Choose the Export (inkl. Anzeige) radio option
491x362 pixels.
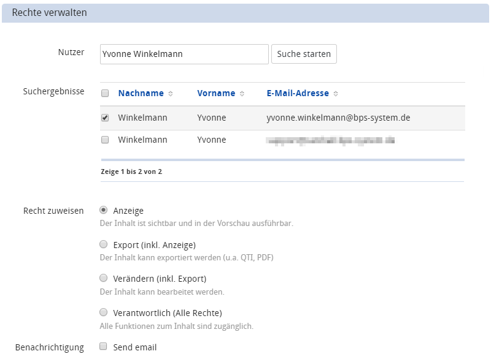coord(104,244)
